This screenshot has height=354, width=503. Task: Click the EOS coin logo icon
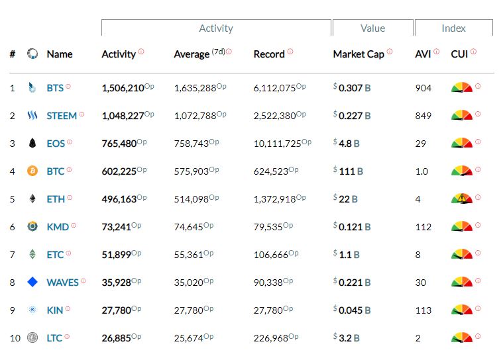[32, 143]
